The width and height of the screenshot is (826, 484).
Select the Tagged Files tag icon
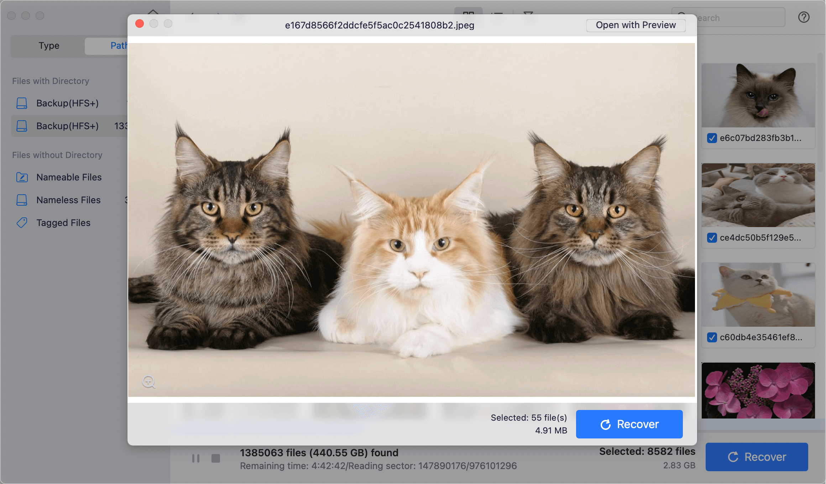coord(22,223)
